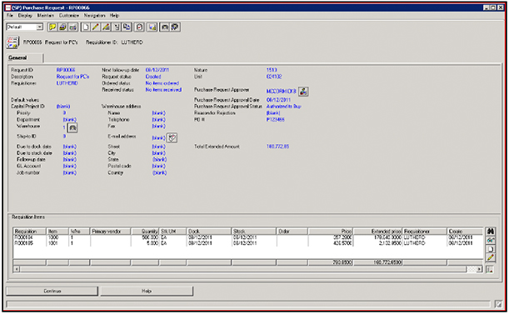Click the pencil edit toolbar icon

96,27
